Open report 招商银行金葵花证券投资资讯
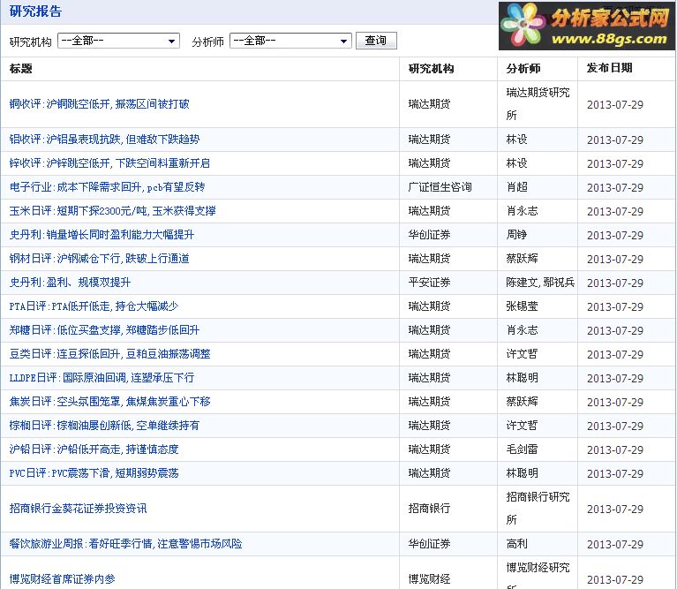 pyautogui.click(x=79, y=509)
